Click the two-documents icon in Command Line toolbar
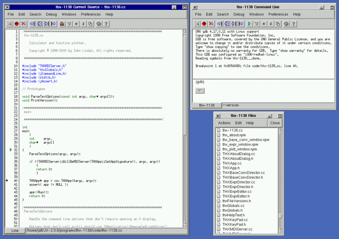Viewport: 339px width, 239px height. click(278, 24)
